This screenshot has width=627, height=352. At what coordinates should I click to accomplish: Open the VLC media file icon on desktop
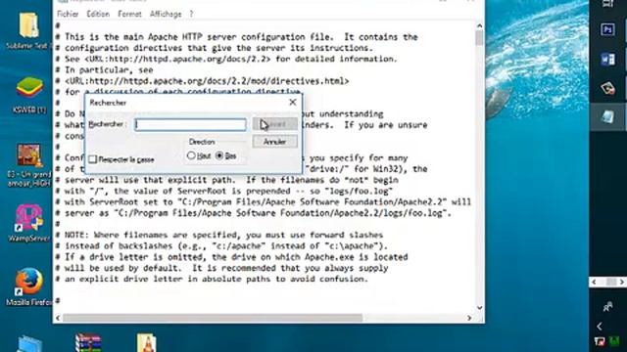(x=146, y=342)
